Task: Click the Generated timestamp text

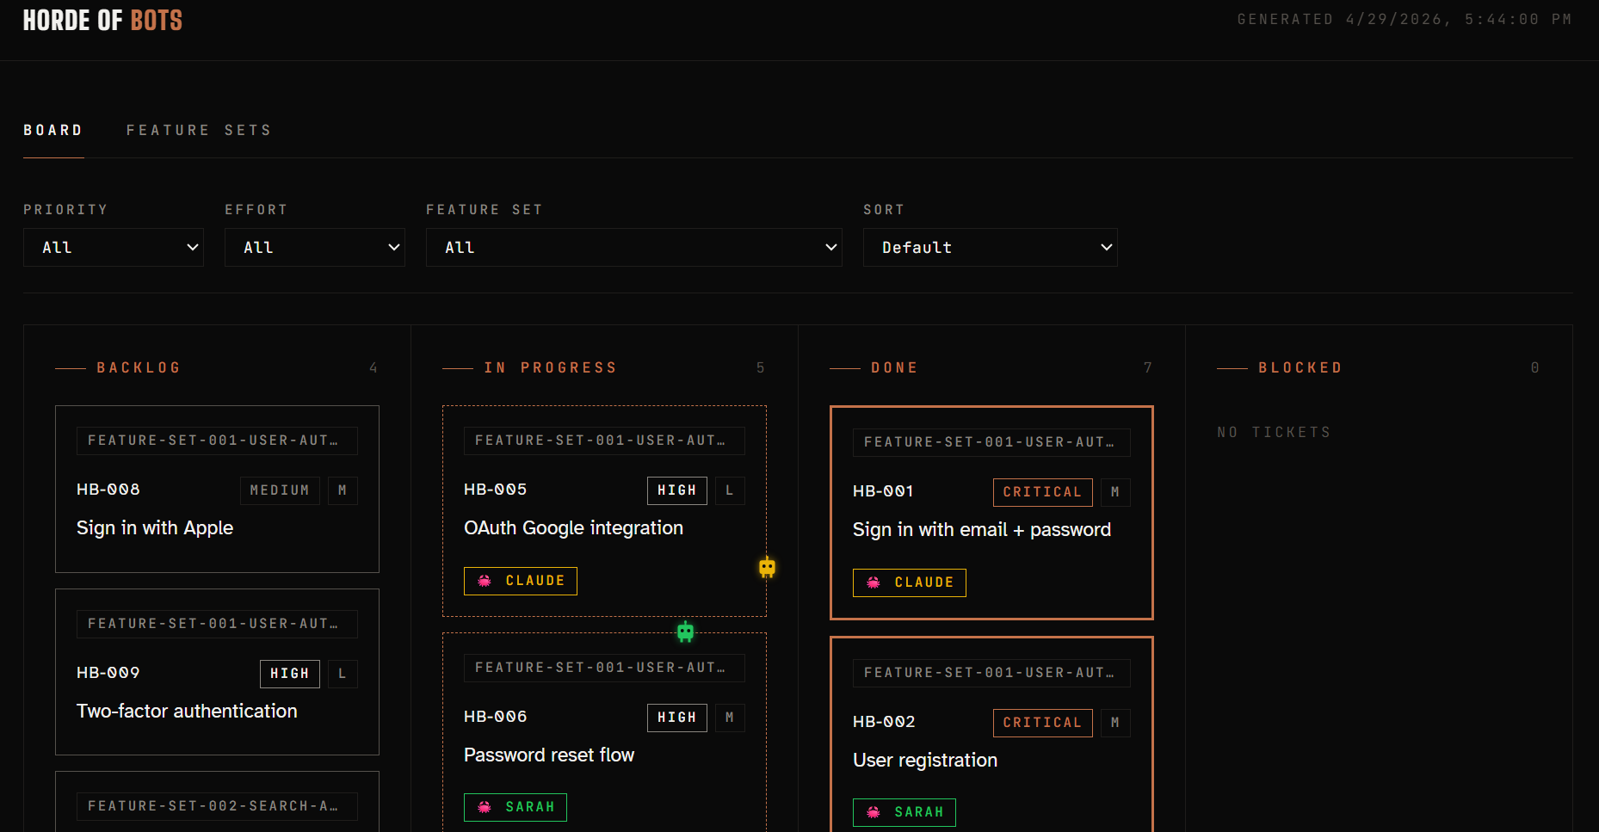Action: (x=1405, y=19)
